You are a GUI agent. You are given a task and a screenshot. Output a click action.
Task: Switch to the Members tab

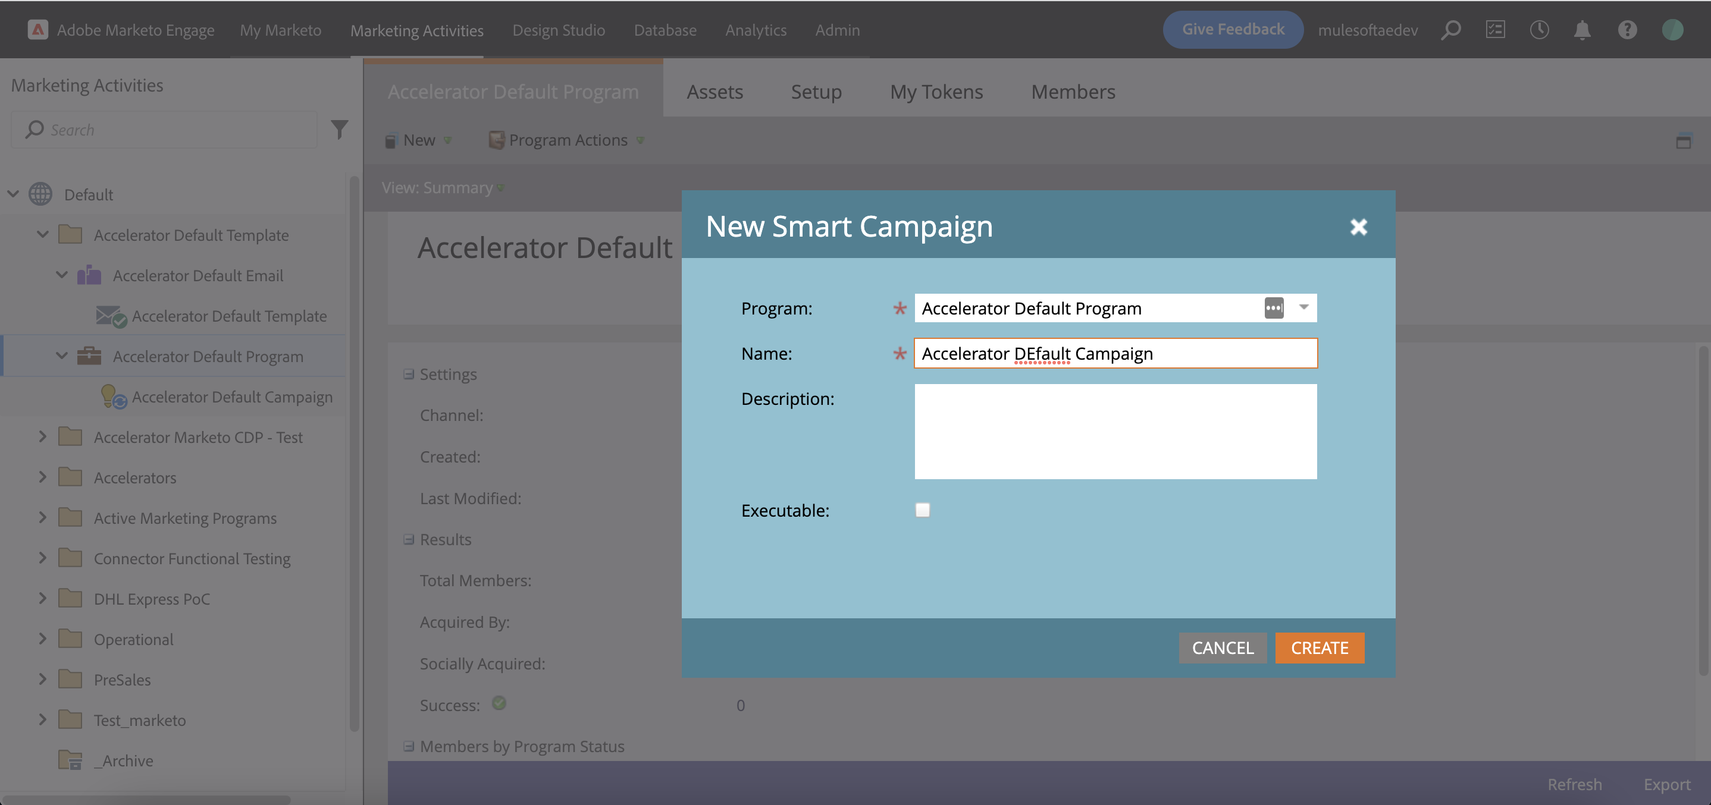(1073, 92)
